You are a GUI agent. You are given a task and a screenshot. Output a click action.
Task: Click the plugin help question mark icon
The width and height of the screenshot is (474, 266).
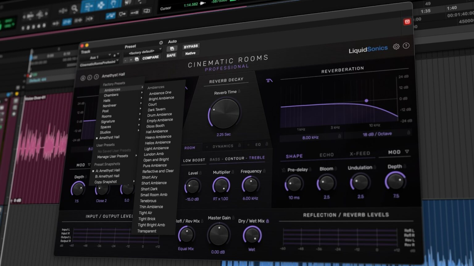[x=406, y=46]
